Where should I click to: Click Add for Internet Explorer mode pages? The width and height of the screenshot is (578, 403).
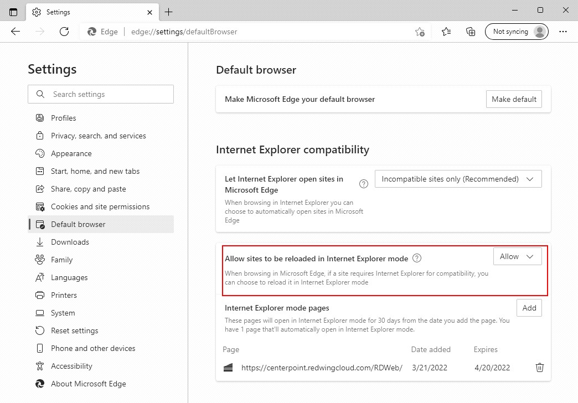(x=529, y=308)
